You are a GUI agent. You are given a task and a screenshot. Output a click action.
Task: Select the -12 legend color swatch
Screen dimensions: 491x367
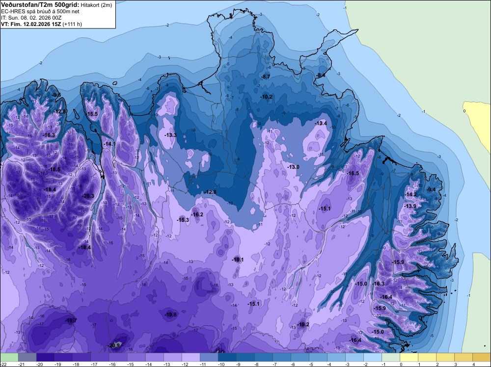pos(191,357)
